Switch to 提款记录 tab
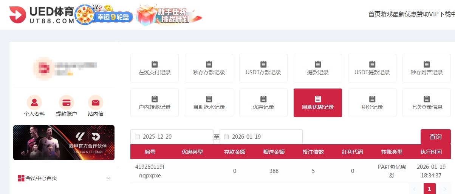This screenshot has width=455, height=194. [318, 68]
